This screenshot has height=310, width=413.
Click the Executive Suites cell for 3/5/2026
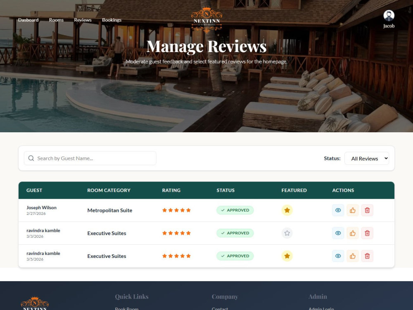[x=107, y=256]
